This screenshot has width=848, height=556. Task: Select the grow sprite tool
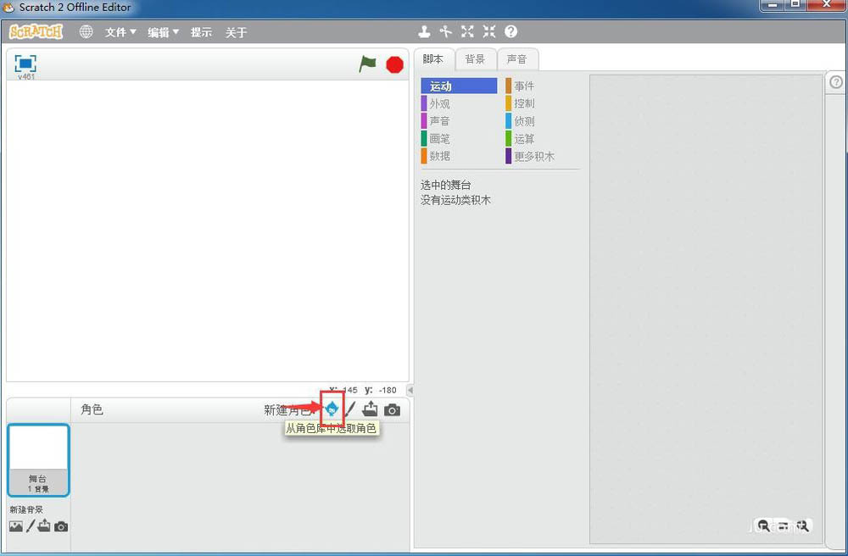[x=467, y=31]
